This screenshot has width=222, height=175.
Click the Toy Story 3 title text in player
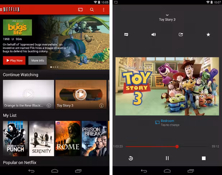[x=167, y=19]
